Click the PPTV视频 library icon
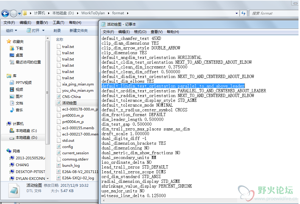Image resolution: width=300 pixels, height=204 pixels. coord(12,82)
